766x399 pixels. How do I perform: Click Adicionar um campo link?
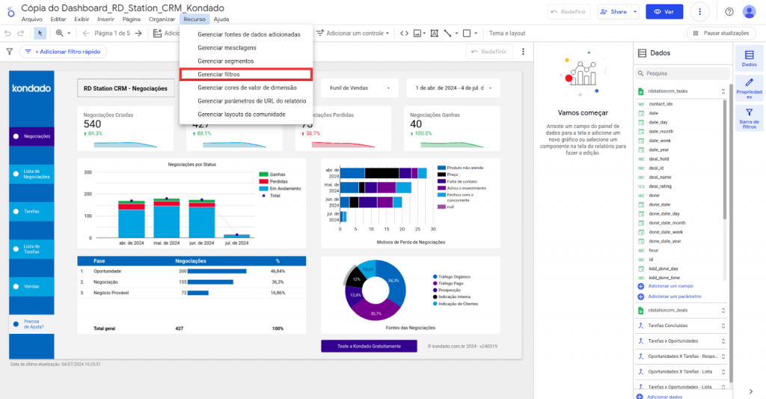(x=670, y=286)
